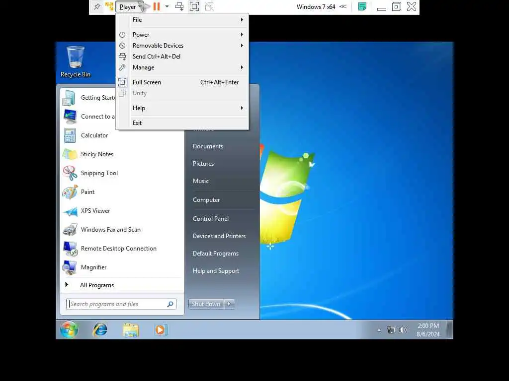Open Windows Explorer from the taskbar

pos(131,330)
